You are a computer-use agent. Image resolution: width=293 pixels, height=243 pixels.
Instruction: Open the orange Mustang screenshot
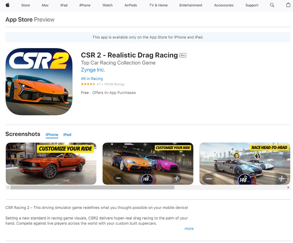coord(51,164)
